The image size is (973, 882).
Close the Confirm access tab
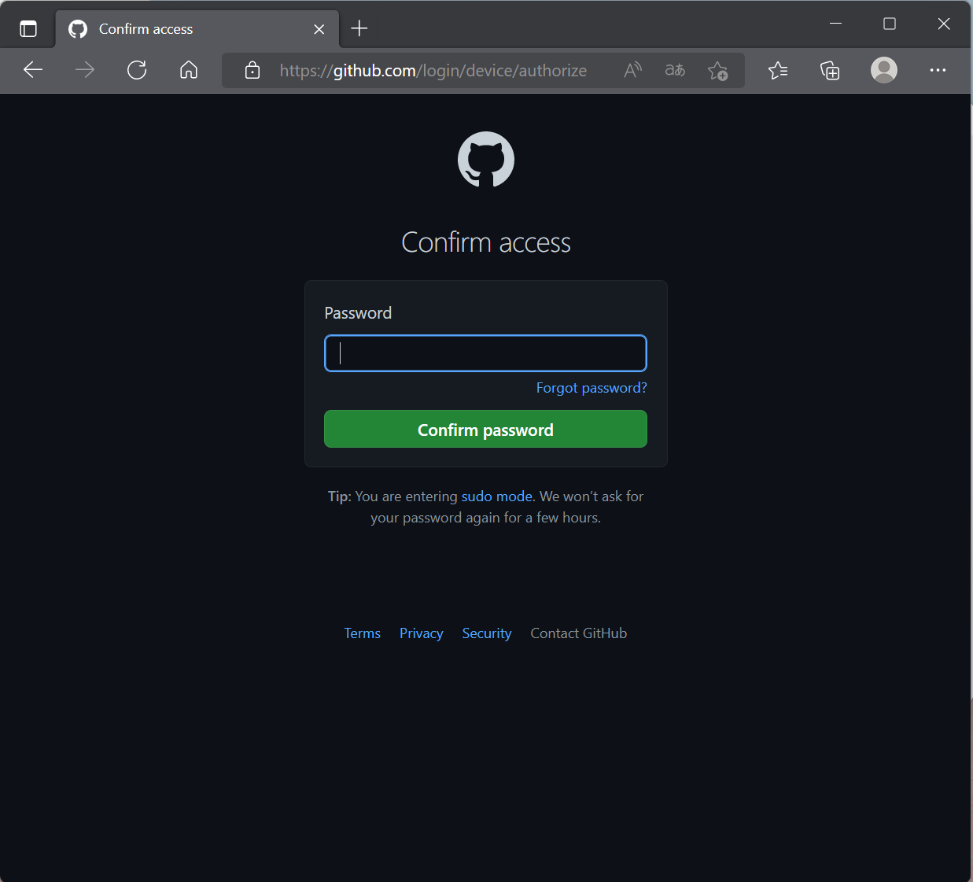click(x=319, y=29)
